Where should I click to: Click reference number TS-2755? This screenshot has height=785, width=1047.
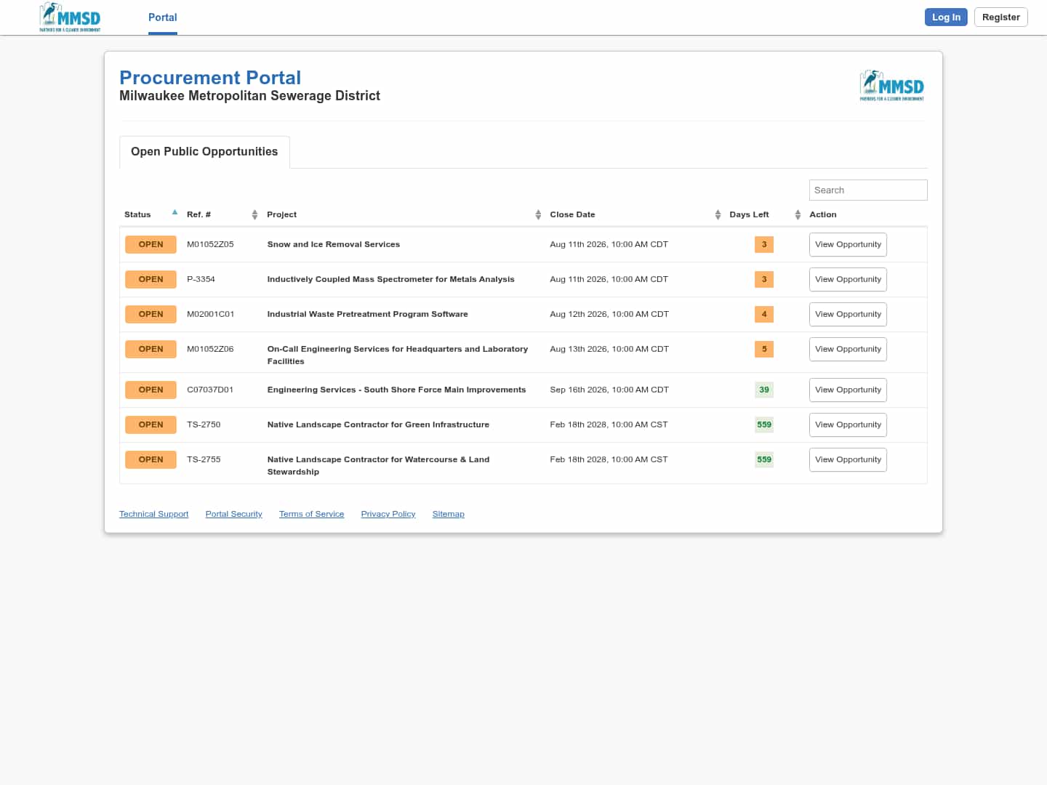(x=204, y=459)
